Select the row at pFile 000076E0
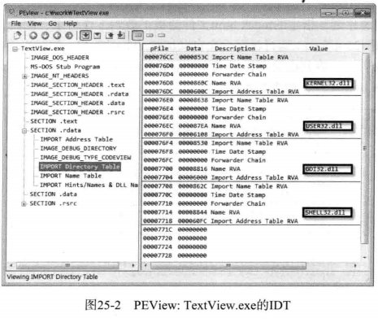The height and width of the screenshot is (327, 378). click(x=252, y=100)
